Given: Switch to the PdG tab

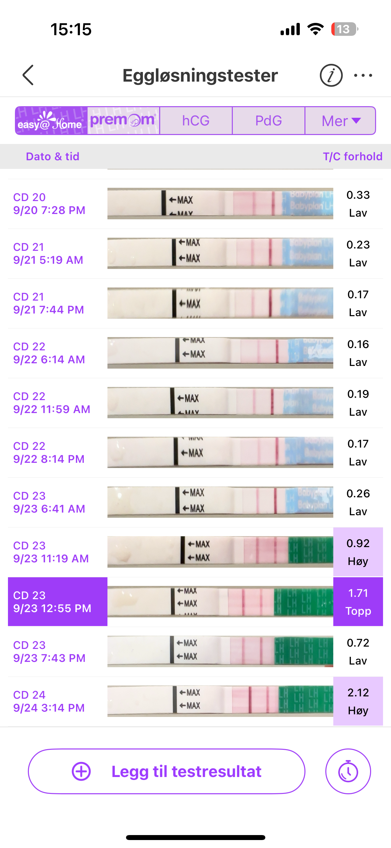Looking at the screenshot, I should coord(268,121).
